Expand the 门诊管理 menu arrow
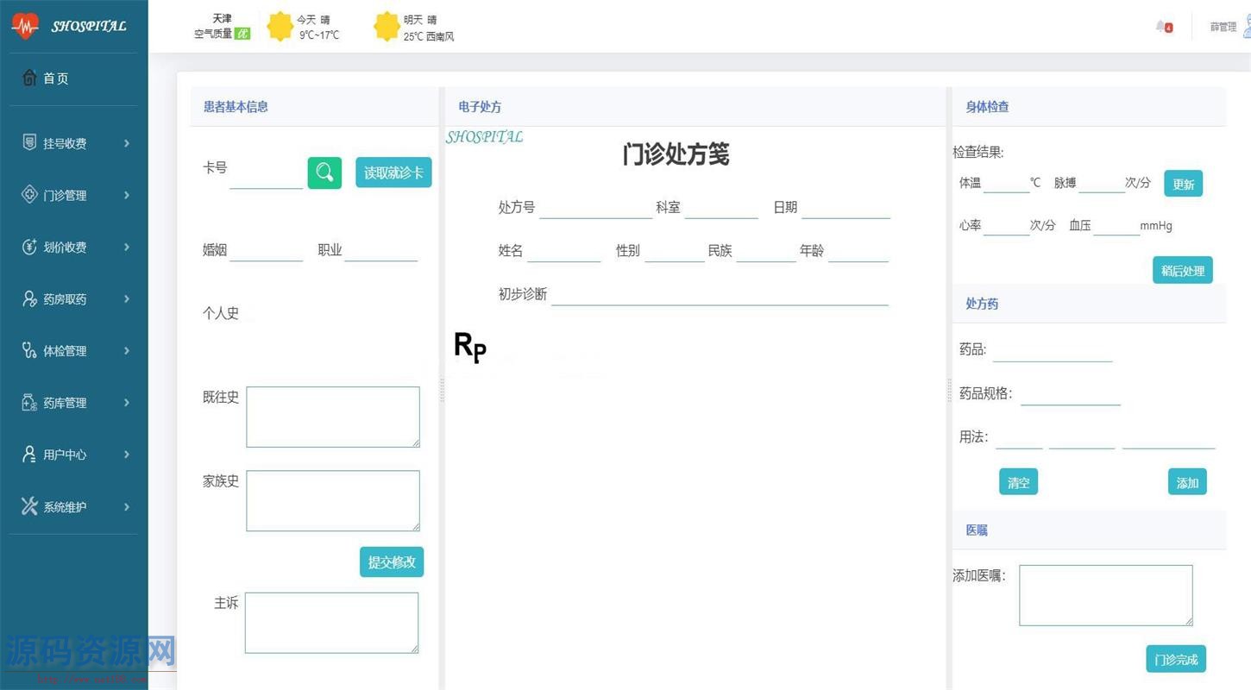This screenshot has height=690, width=1251. pyautogui.click(x=127, y=195)
